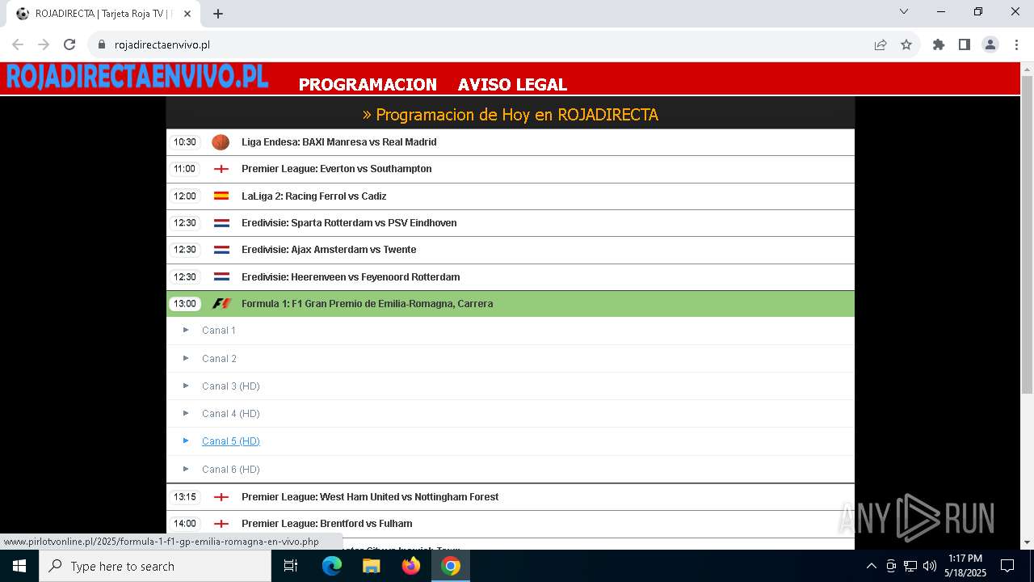Click the 13:00 time badge
The image size is (1034, 582).
tap(185, 304)
